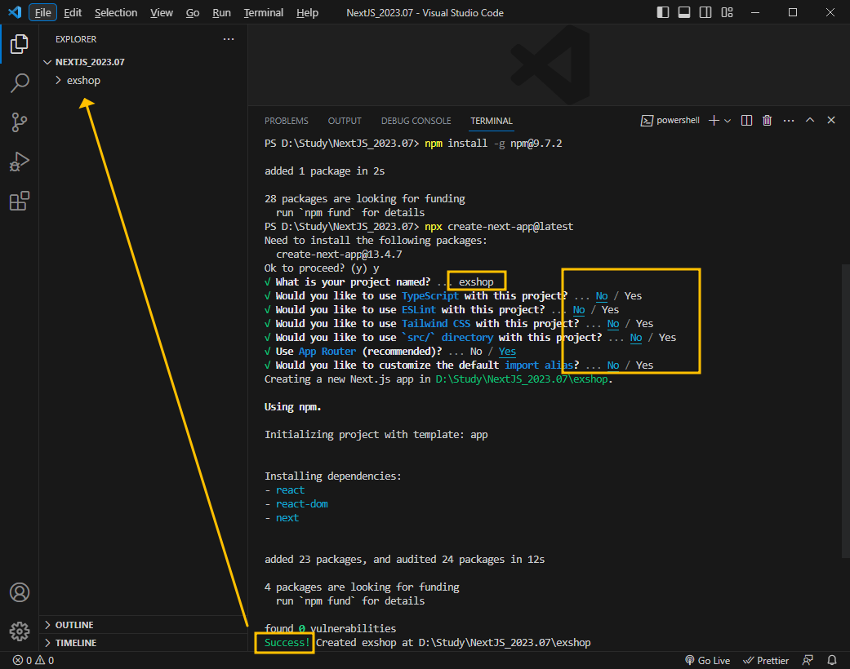Toggle the bottom panel layout icon

point(684,12)
